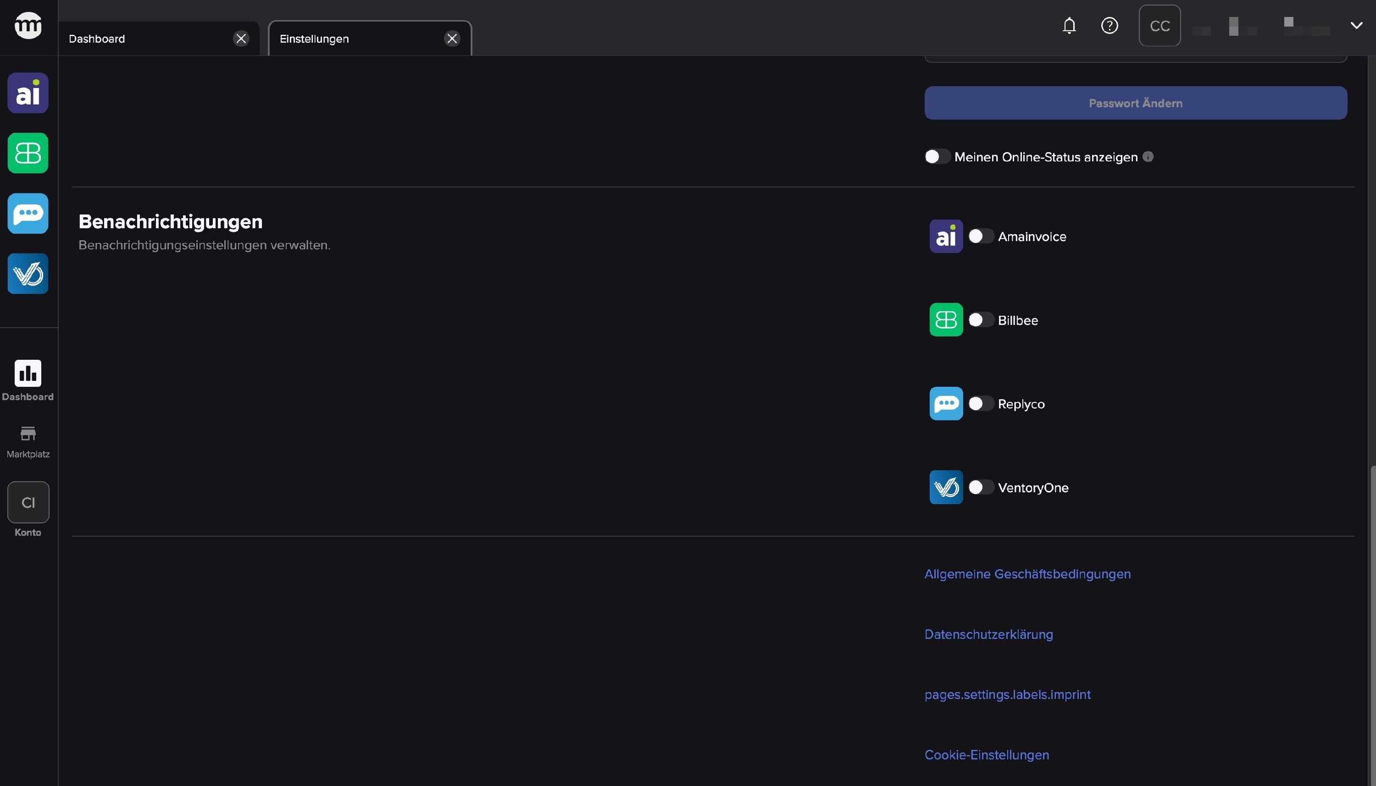Image resolution: width=1376 pixels, height=786 pixels.
Task: Open the Konto CI account menu
Action: (x=28, y=503)
